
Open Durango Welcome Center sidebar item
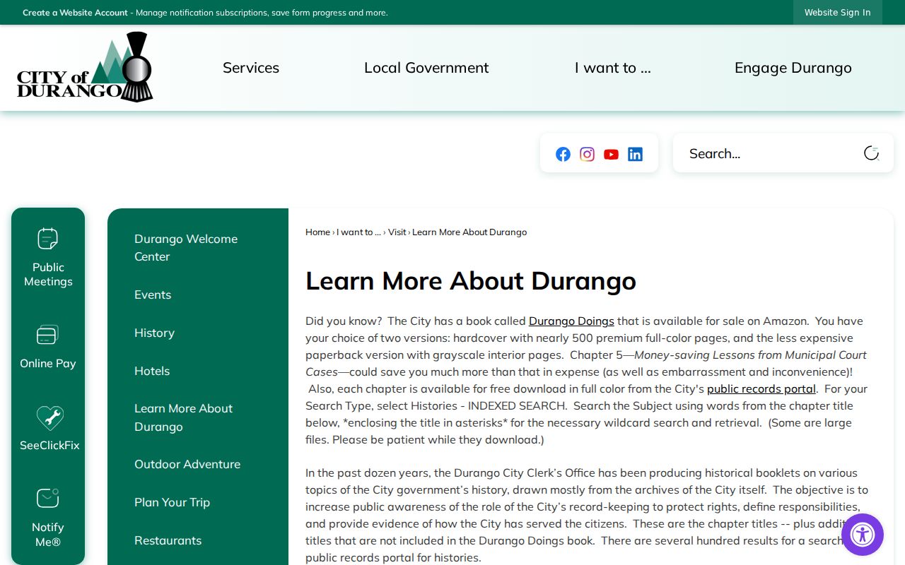coord(186,248)
